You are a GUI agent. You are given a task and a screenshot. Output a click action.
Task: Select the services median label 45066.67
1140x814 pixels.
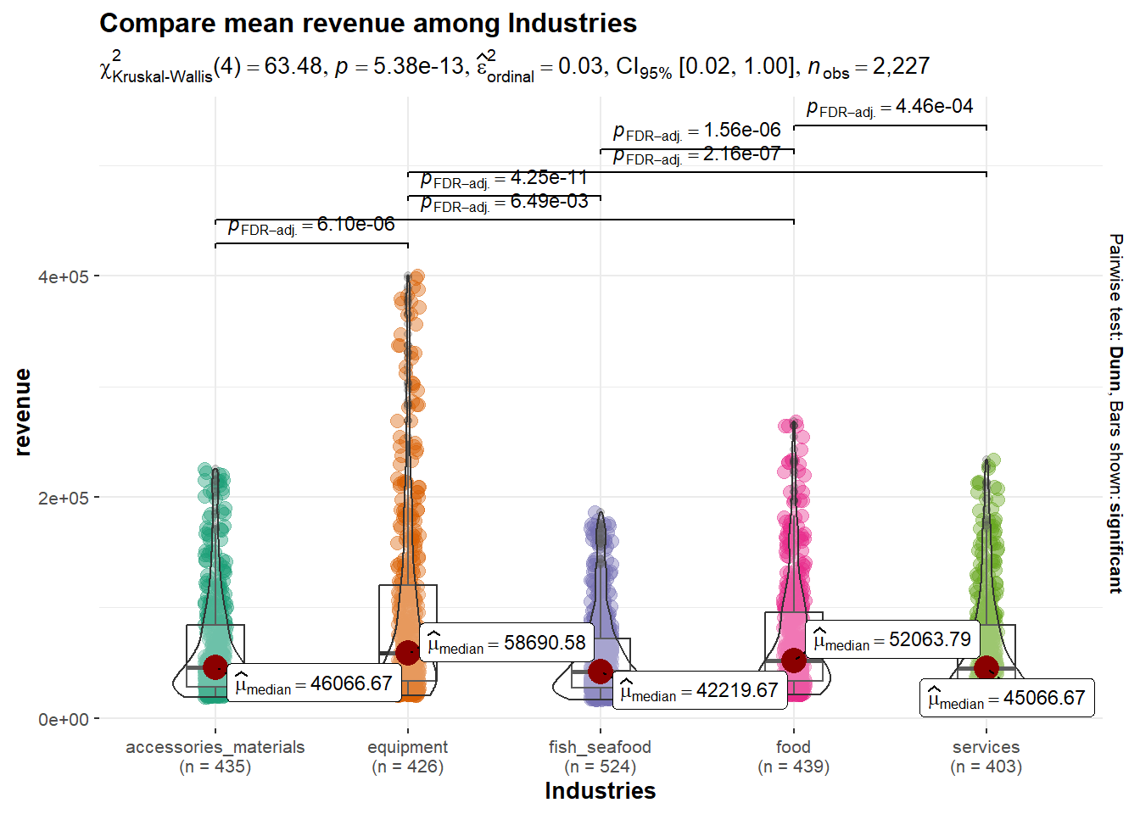click(1007, 698)
